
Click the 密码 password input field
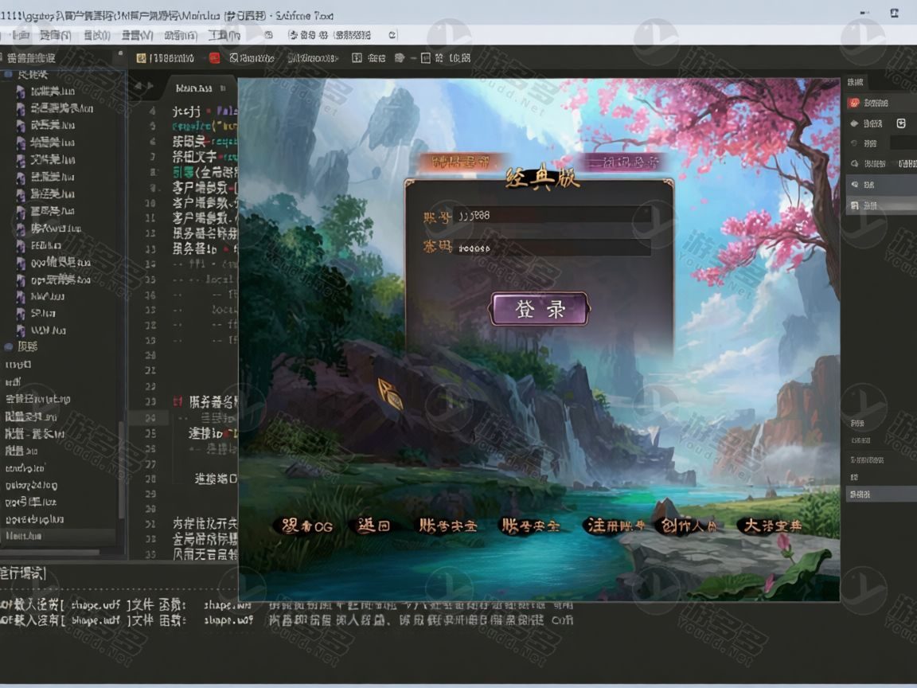(x=552, y=248)
